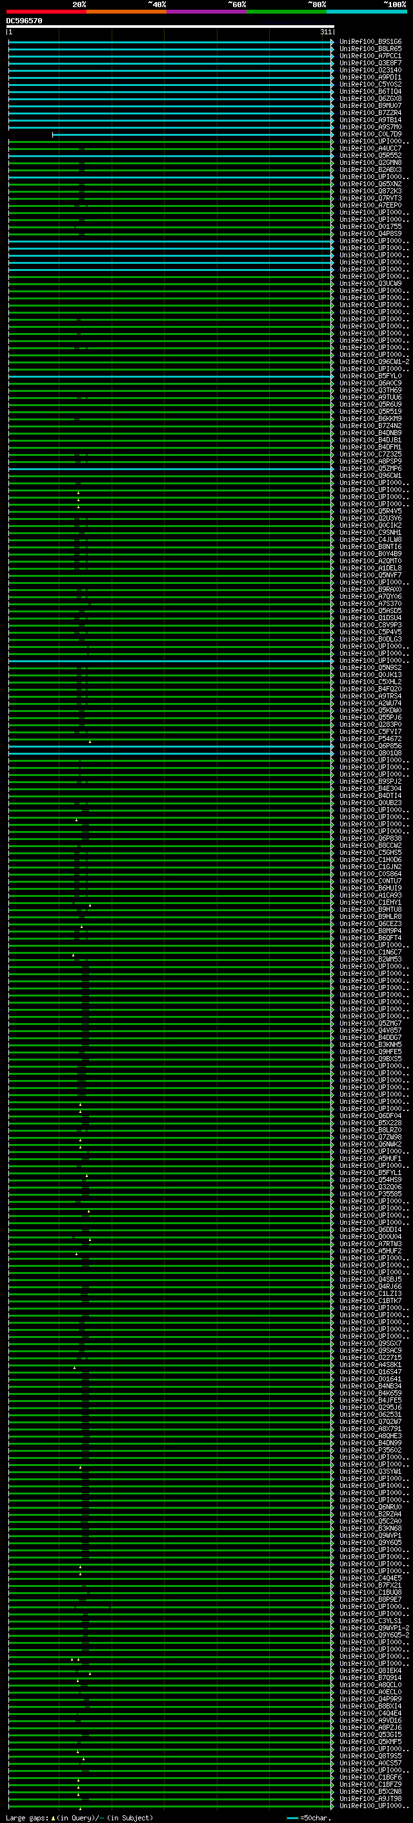
Task: Click the purple ~60% identity legend segment
Action: click(x=207, y=12)
